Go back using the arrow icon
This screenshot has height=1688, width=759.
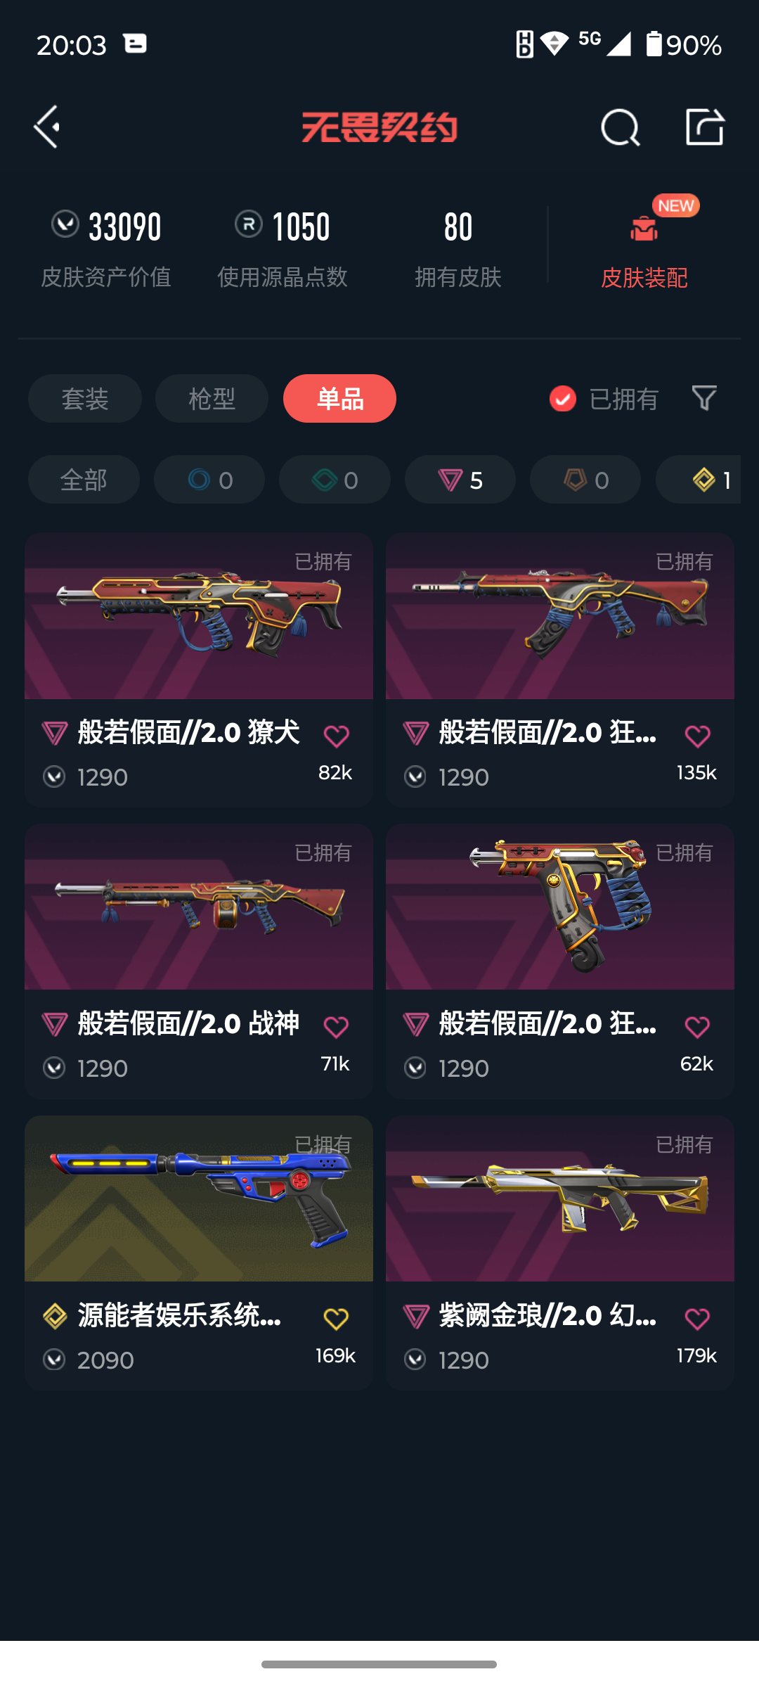pyautogui.click(x=47, y=127)
